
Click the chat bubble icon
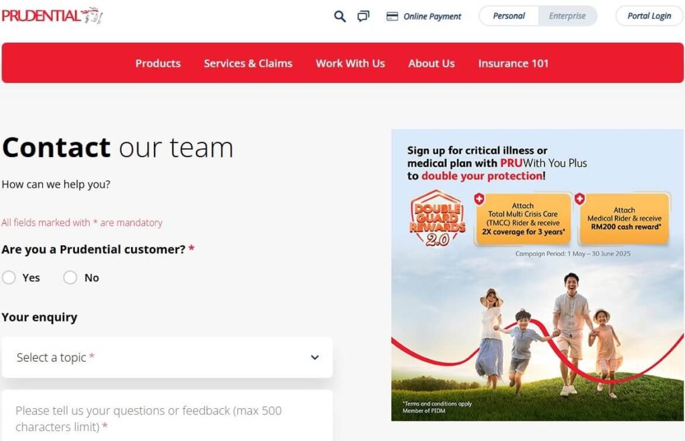363,15
